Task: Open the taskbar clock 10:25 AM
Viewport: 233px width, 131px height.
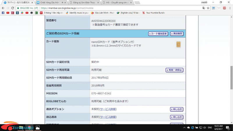Action: [x=218, y=127]
